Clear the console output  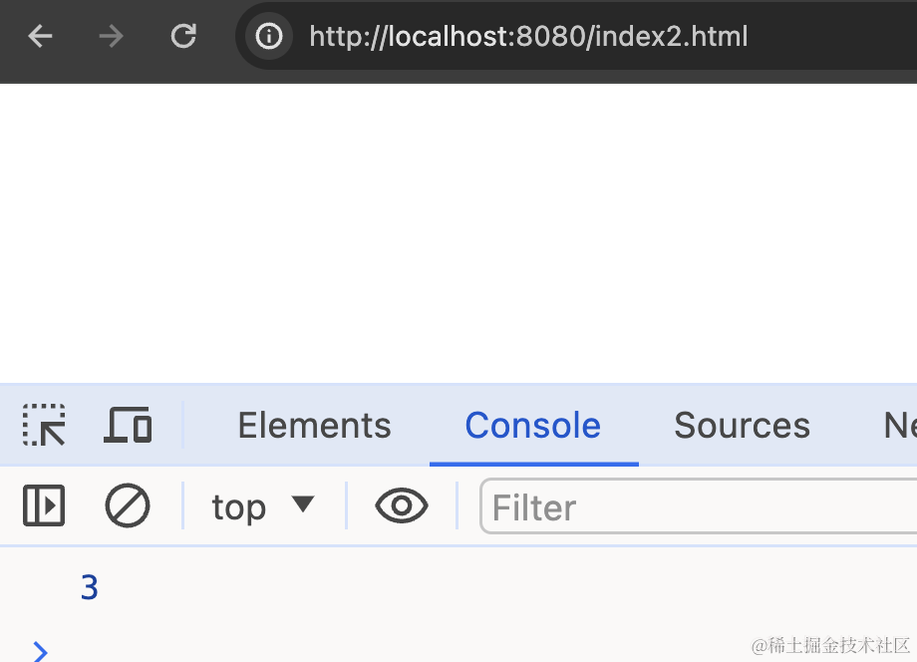tap(128, 505)
